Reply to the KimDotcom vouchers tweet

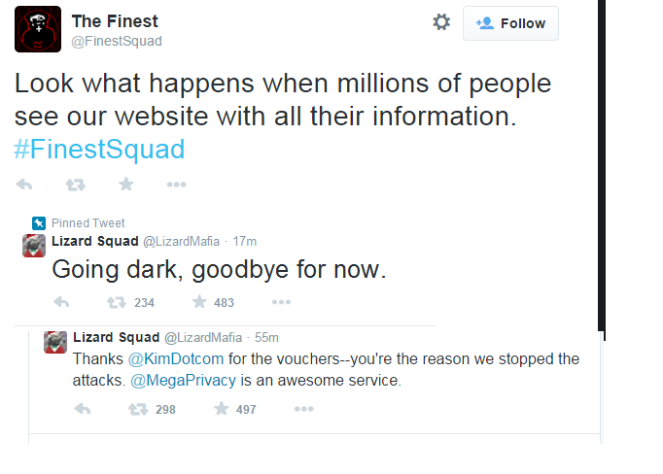pyautogui.click(x=83, y=409)
